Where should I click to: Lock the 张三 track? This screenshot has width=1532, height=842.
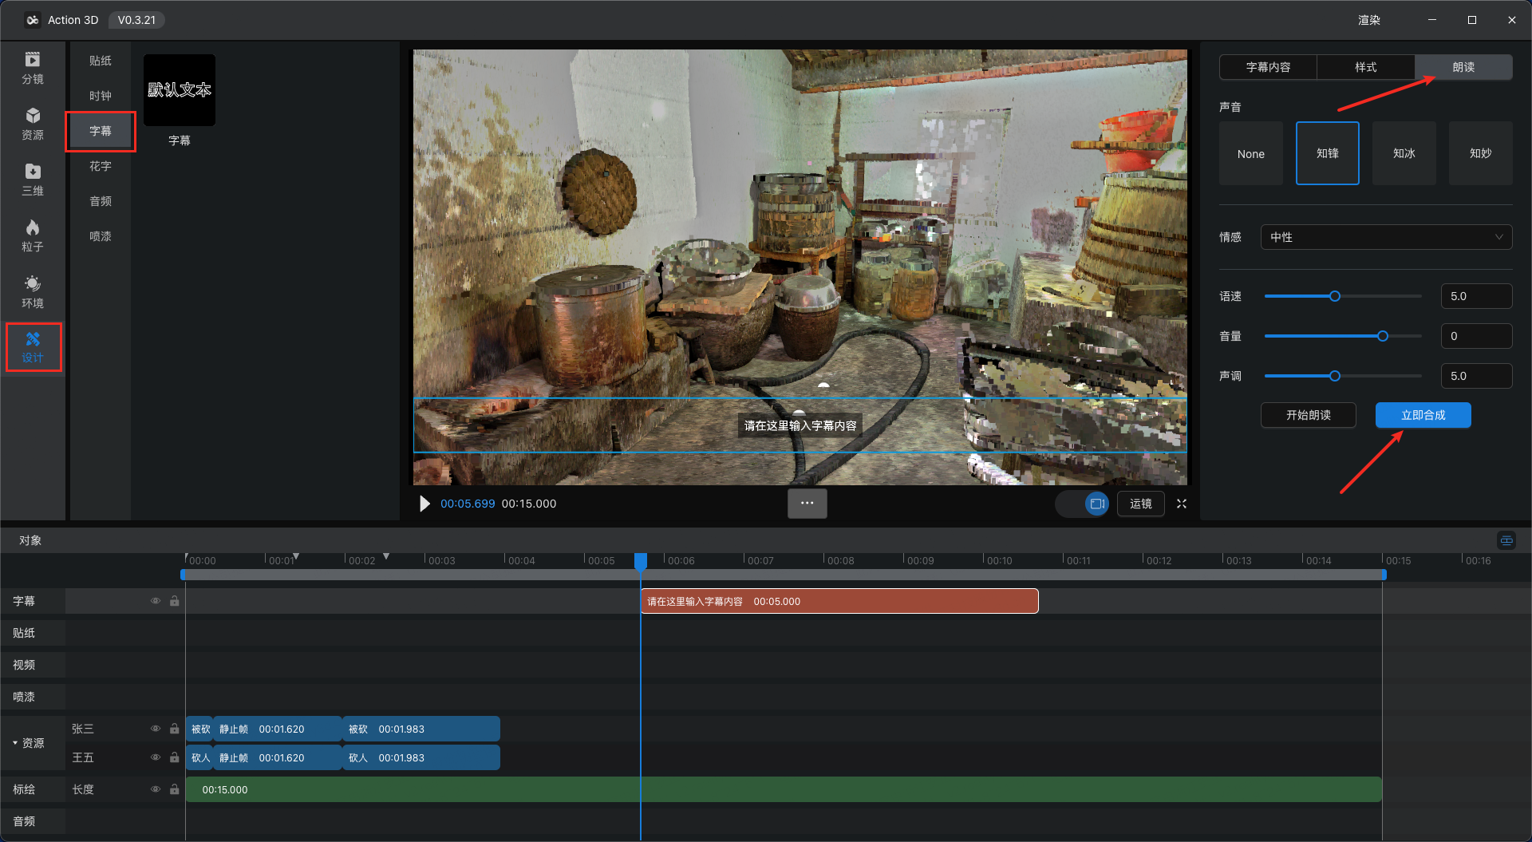(x=174, y=729)
